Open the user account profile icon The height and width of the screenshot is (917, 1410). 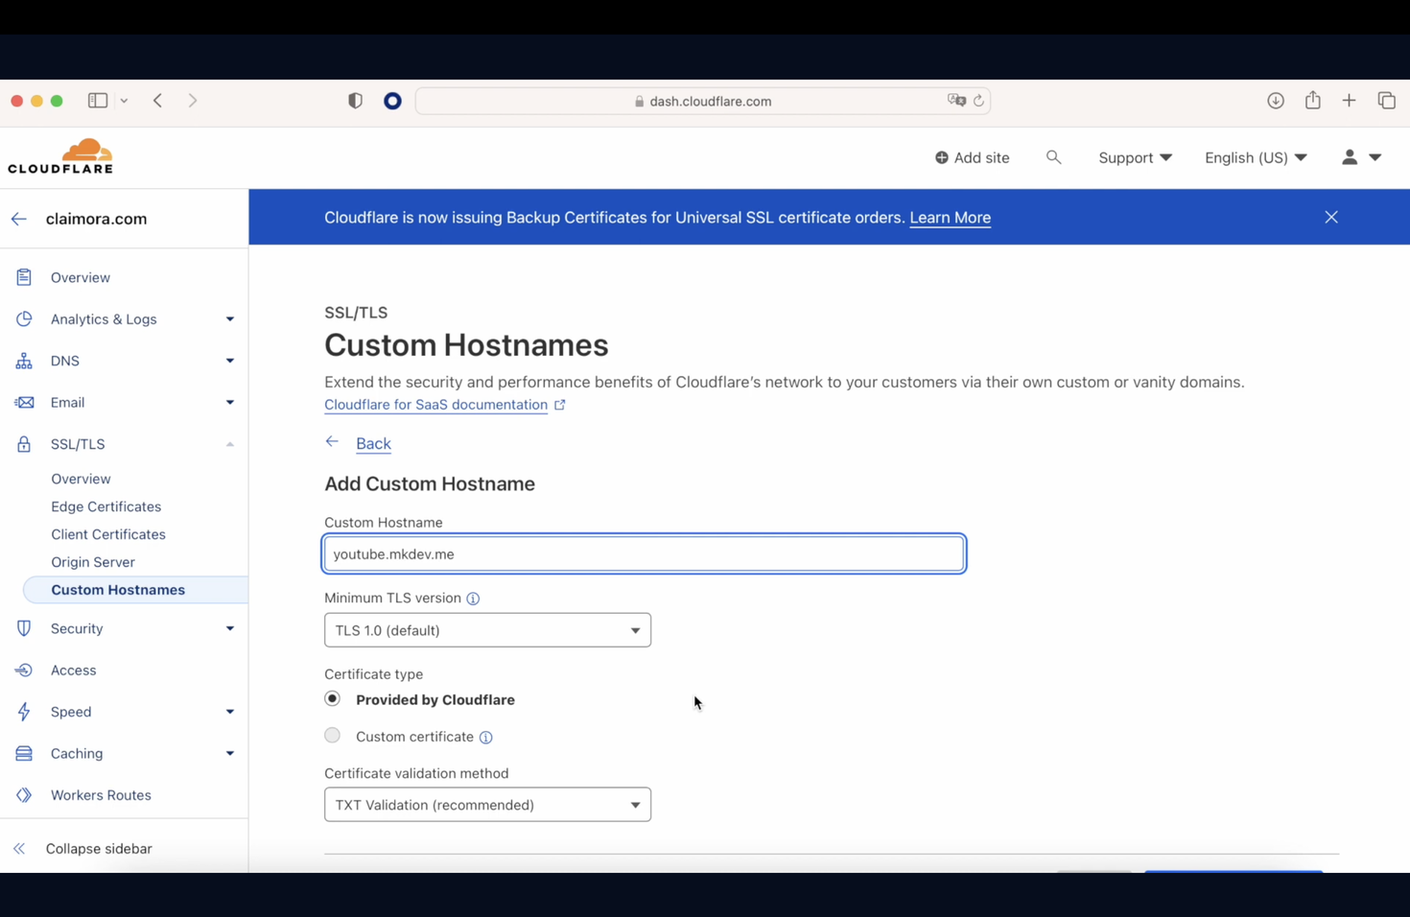coord(1350,157)
